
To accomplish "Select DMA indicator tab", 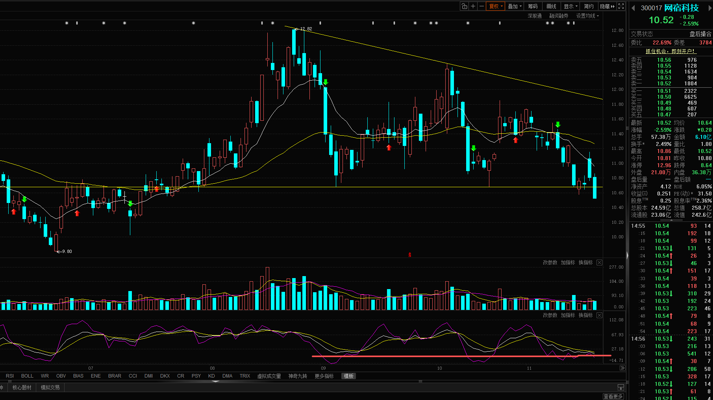I will tap(227, 376).
